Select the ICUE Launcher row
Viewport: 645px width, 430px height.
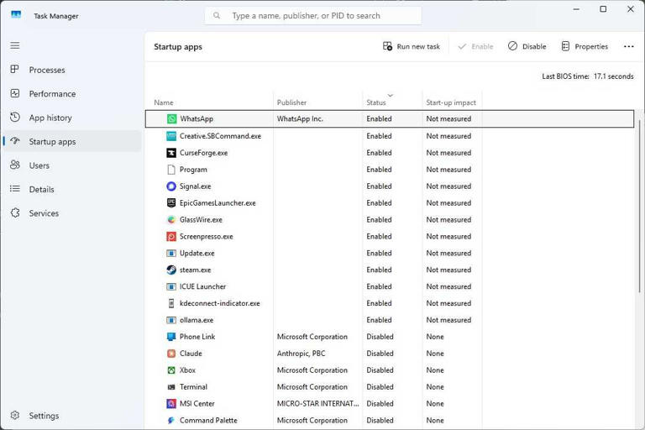pyautogui.click(x=390, y=286)
